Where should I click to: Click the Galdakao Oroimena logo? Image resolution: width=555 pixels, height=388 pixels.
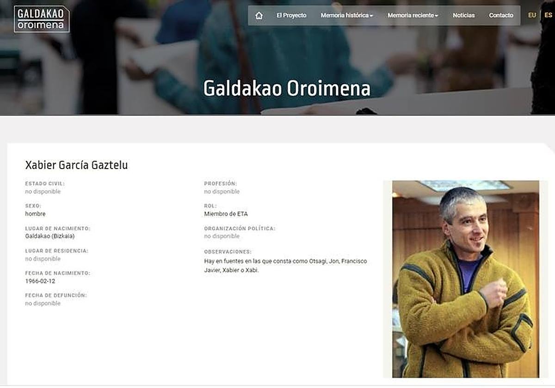42,19
